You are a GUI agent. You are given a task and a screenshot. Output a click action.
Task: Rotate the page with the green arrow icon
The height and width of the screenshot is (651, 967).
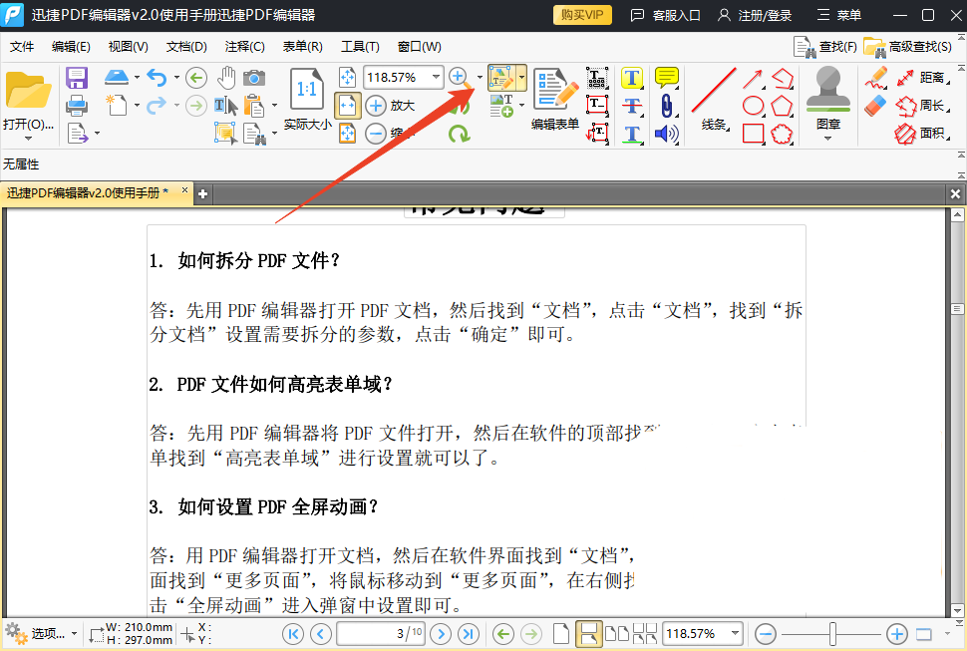coord(460,134)
